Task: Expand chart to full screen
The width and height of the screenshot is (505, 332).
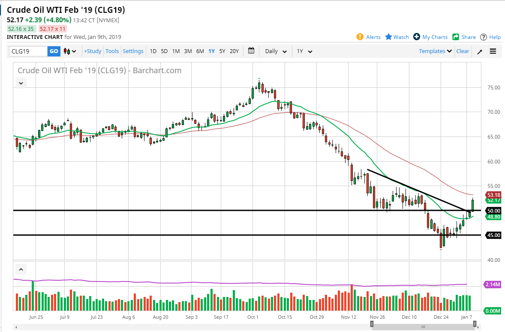Action: pos(480,51)
